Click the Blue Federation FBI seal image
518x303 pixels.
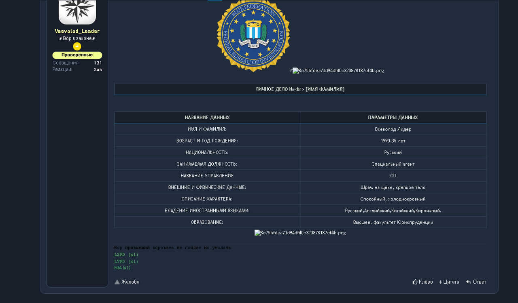[x=253, y=36]
